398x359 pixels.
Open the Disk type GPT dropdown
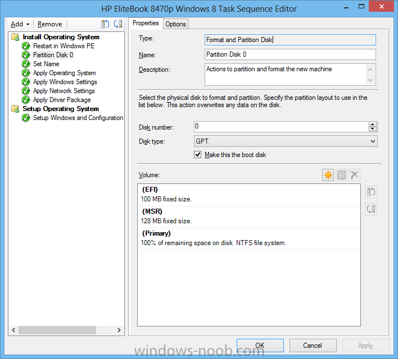click(286, 141)
